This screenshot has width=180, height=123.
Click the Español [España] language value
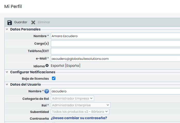[x=66, y=66]
